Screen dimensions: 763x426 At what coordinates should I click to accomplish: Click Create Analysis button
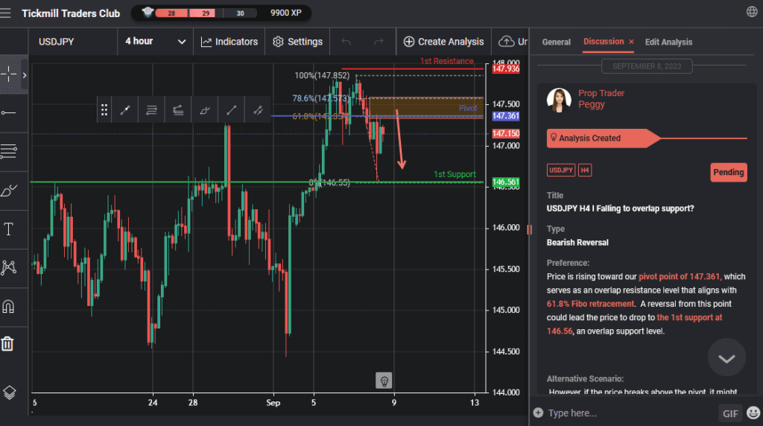click(x=443, y=42)
